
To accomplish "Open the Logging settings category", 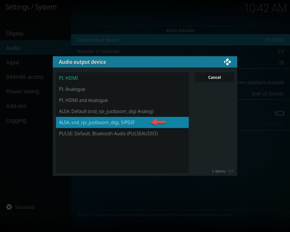I will [16, 120].
